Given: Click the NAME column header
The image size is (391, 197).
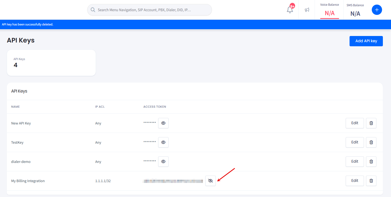Looking at the screenshot, I should (15, 107).
